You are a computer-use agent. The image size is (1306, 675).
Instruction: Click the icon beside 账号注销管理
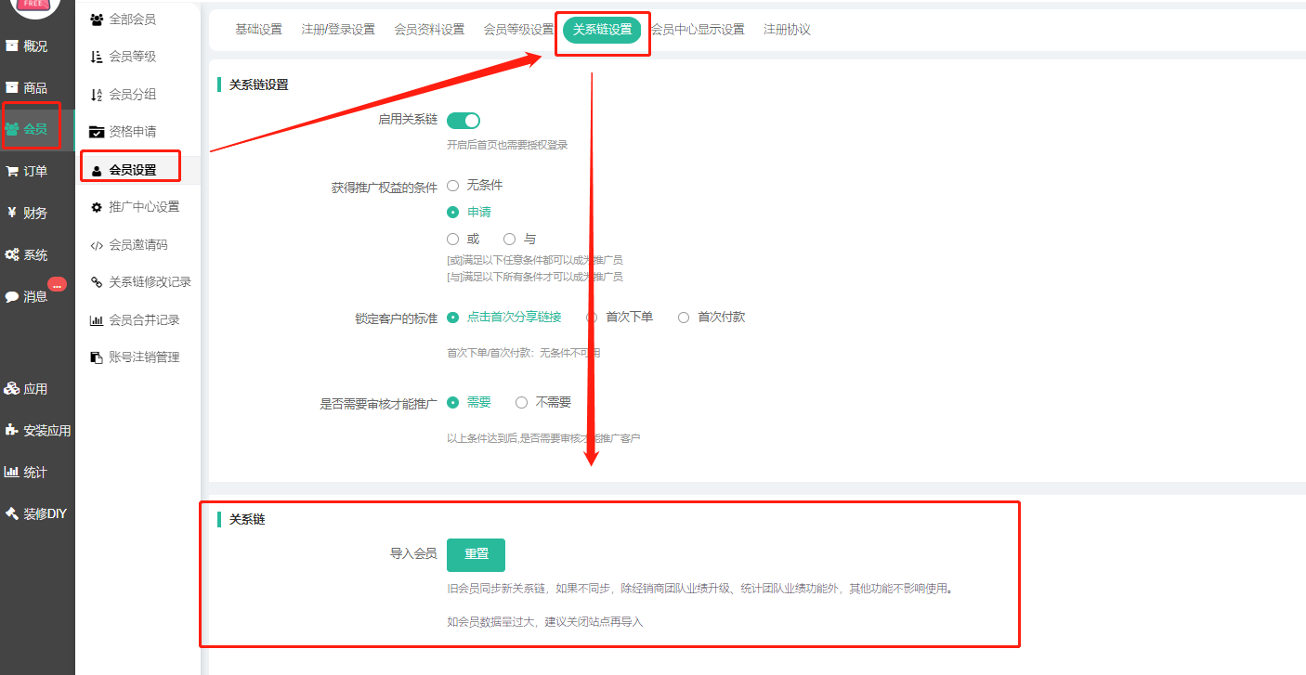[97, 357]
